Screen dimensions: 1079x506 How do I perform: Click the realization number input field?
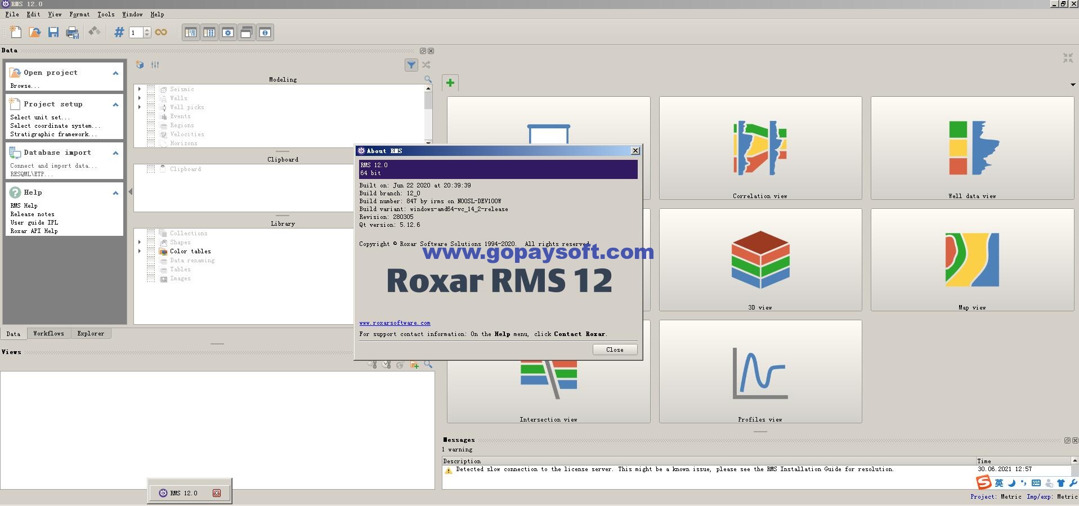(136, 33)
